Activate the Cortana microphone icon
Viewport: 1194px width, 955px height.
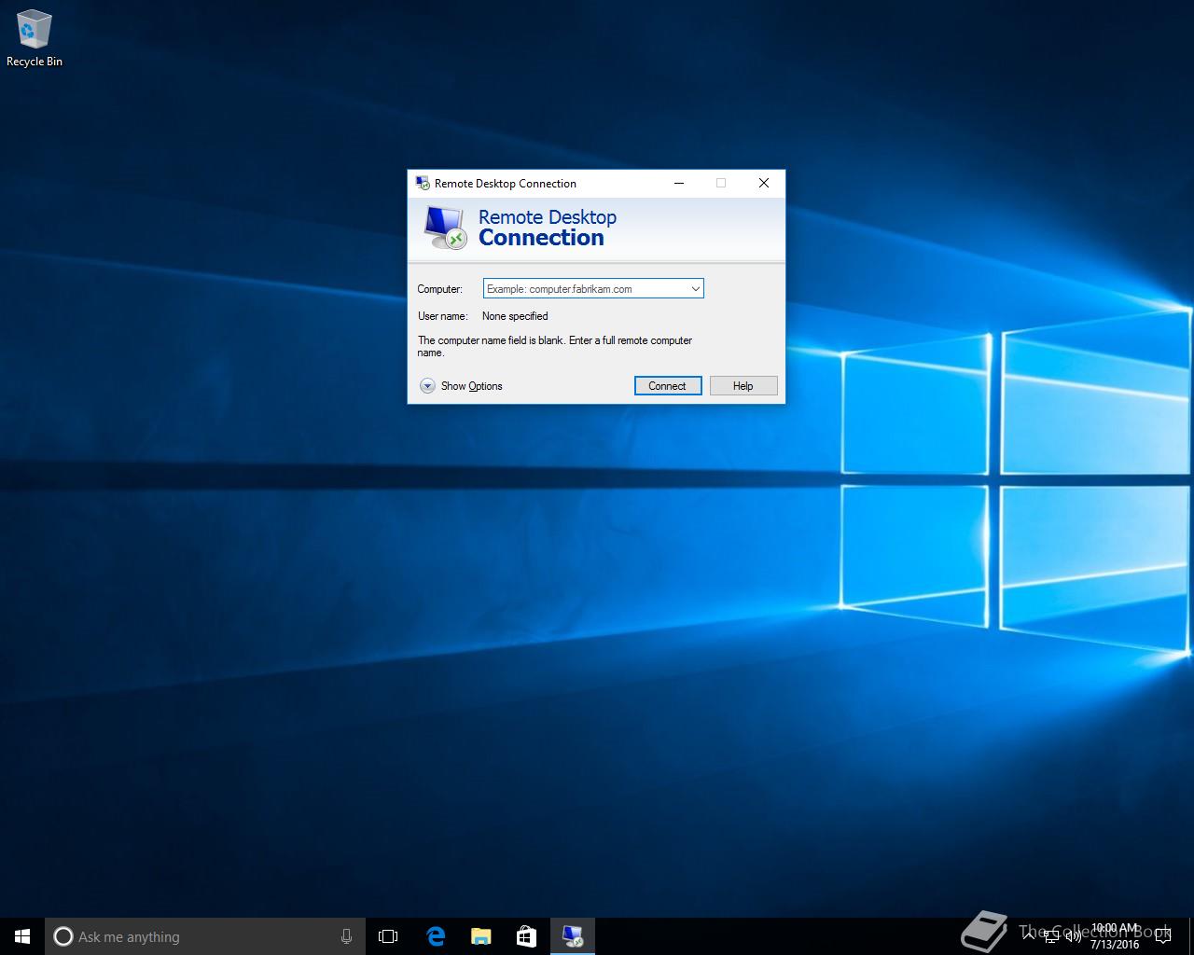coord(346,936)
